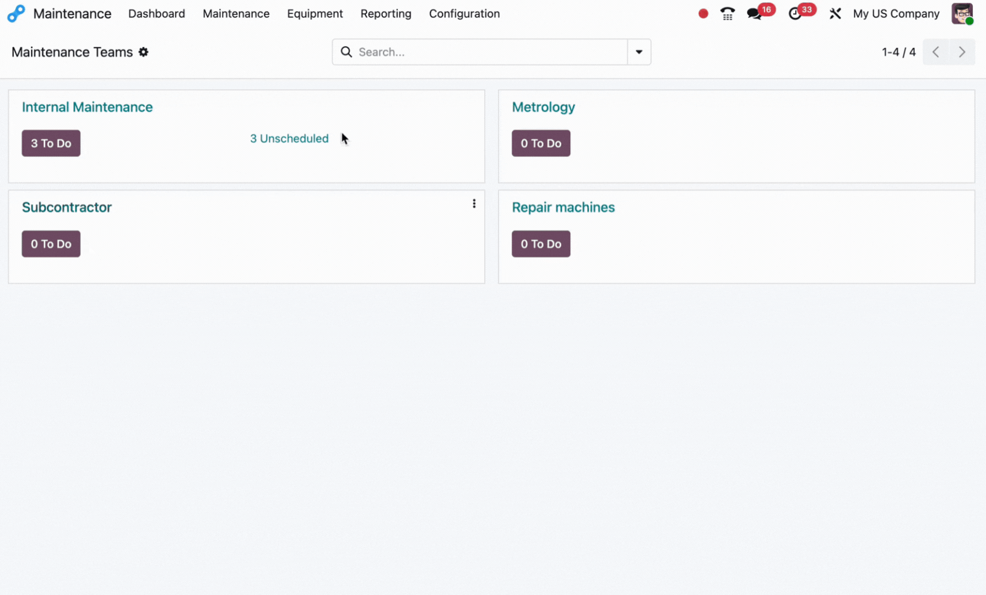
Task: Open the Repair machines team
Action: pos(563,207)
